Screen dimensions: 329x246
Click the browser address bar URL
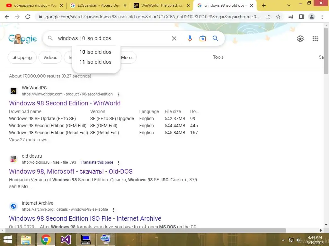[153, 17]
